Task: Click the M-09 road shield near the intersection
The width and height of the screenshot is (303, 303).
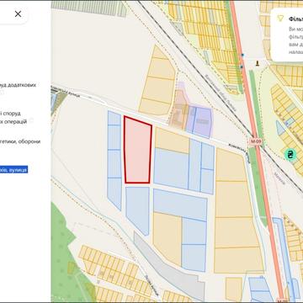Action: (256, 141)
